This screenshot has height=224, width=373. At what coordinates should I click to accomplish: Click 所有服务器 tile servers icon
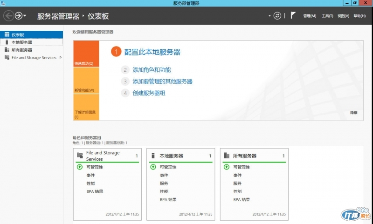pos(227,156)
